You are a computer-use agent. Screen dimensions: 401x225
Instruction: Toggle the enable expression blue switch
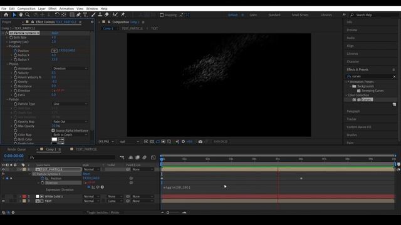(89, 187)
